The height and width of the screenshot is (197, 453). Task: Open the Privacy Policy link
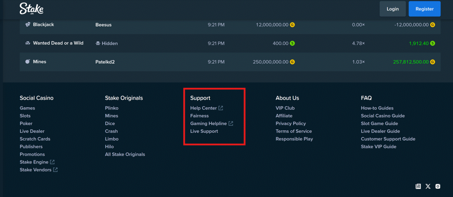[291, 123]
